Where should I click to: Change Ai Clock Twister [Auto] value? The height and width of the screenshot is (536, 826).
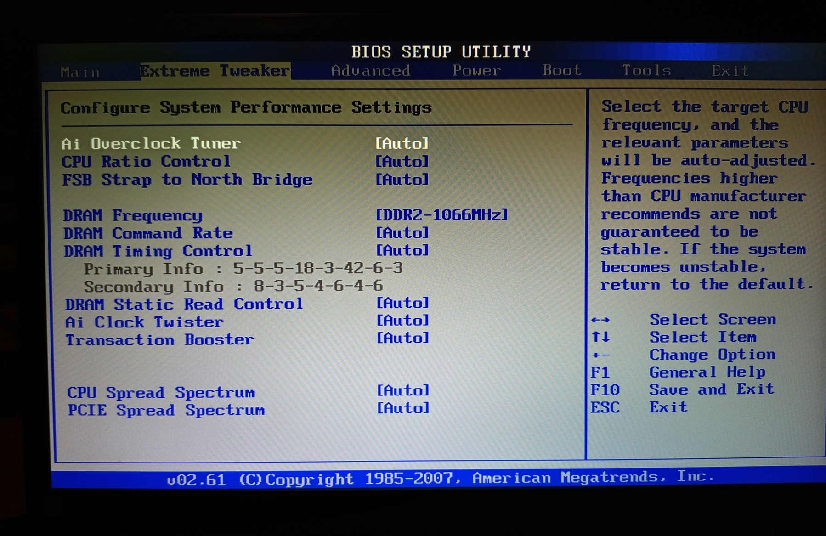(x=403, y=321)
